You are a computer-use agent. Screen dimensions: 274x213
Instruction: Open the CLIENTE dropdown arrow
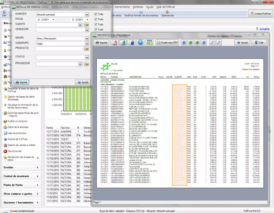(80, 25)
